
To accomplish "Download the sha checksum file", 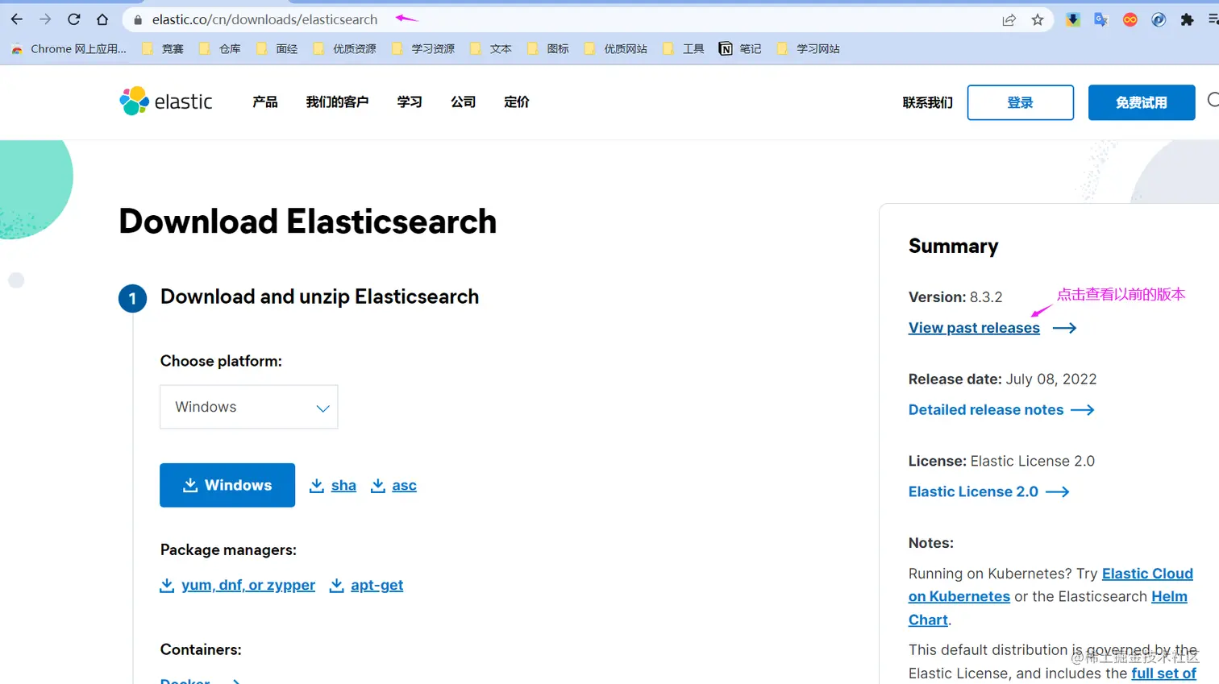I will click(x=333, y=486).
